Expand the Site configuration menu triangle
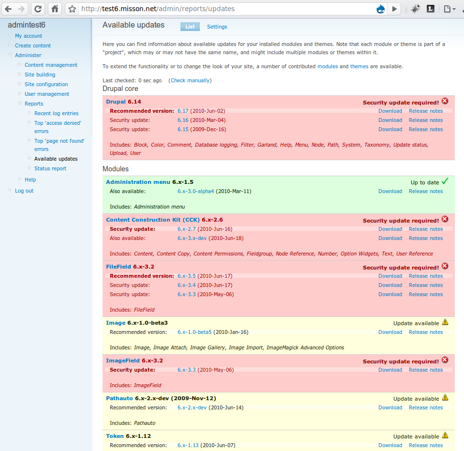The height and width of the screenshot is (451, 464). (19, 84)
